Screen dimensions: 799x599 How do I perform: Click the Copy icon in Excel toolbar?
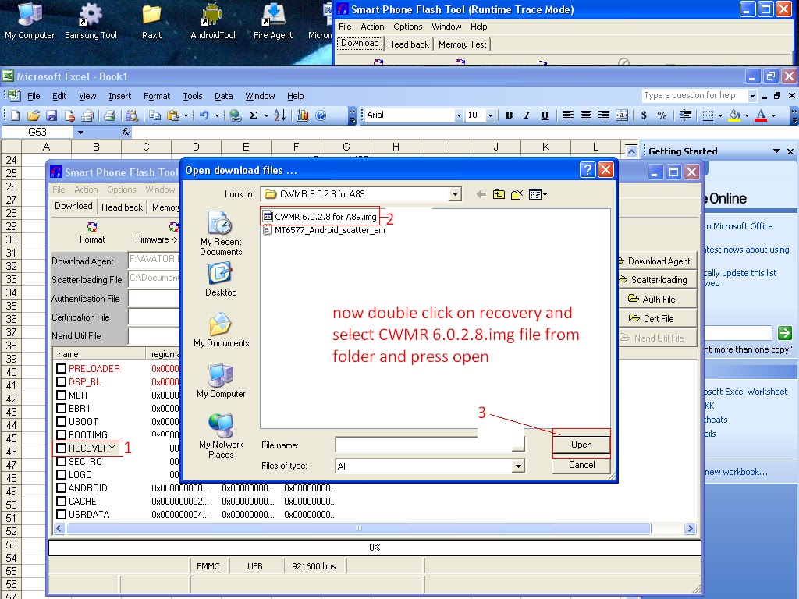click(x=155, y=115)
